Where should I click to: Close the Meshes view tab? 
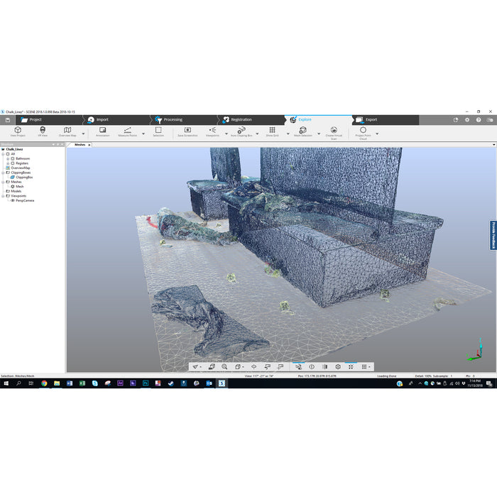(89, 145)
